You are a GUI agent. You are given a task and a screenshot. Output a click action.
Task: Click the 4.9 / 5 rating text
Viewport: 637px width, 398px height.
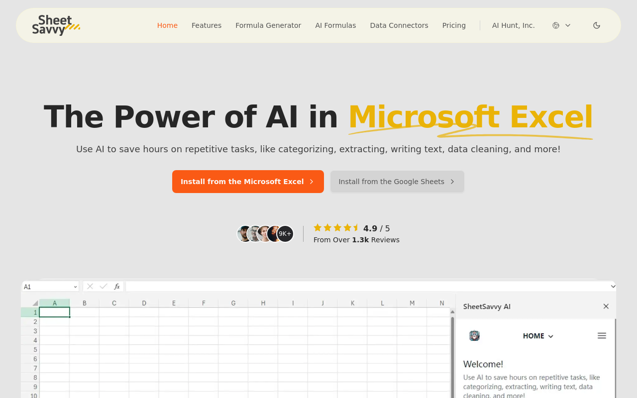click(377, 228)
